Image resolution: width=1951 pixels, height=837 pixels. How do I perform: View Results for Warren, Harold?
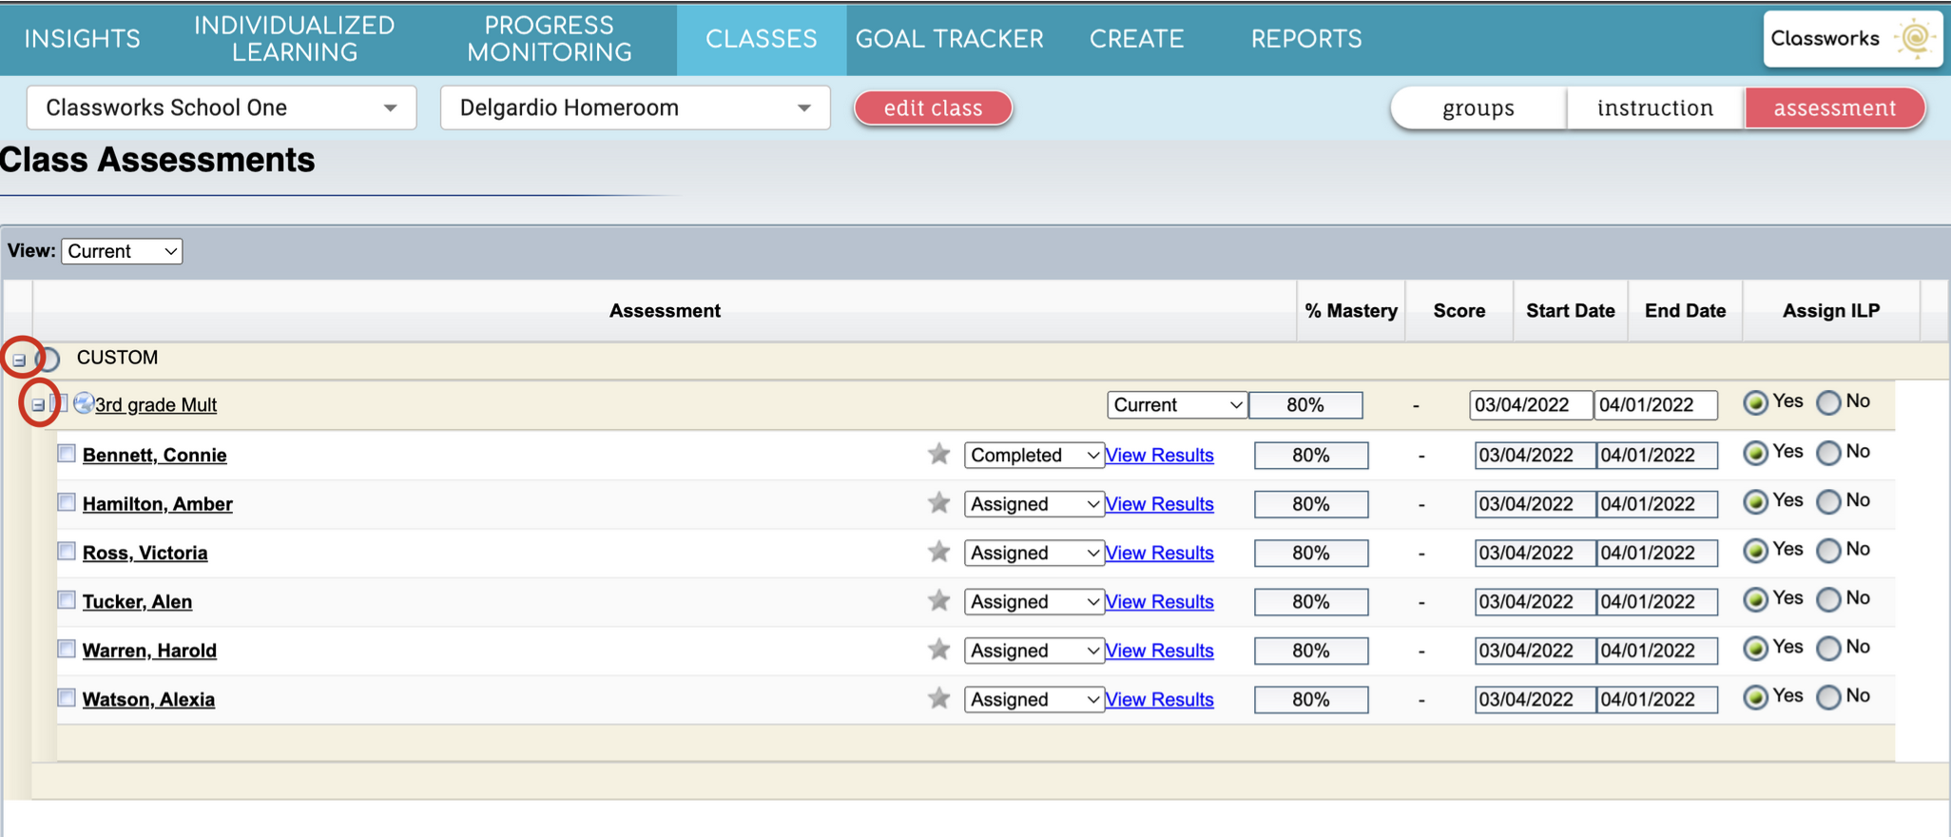click(1159, 651)
